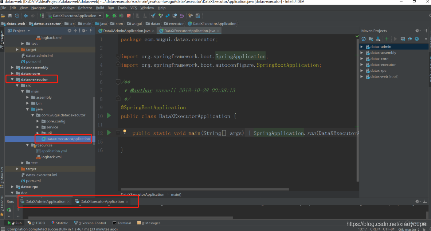The width and height of the screenshot is (431, 231).
Task: Click Collapse All icon in Project panel
Action: pyautogui.click(x=75, y=31)
